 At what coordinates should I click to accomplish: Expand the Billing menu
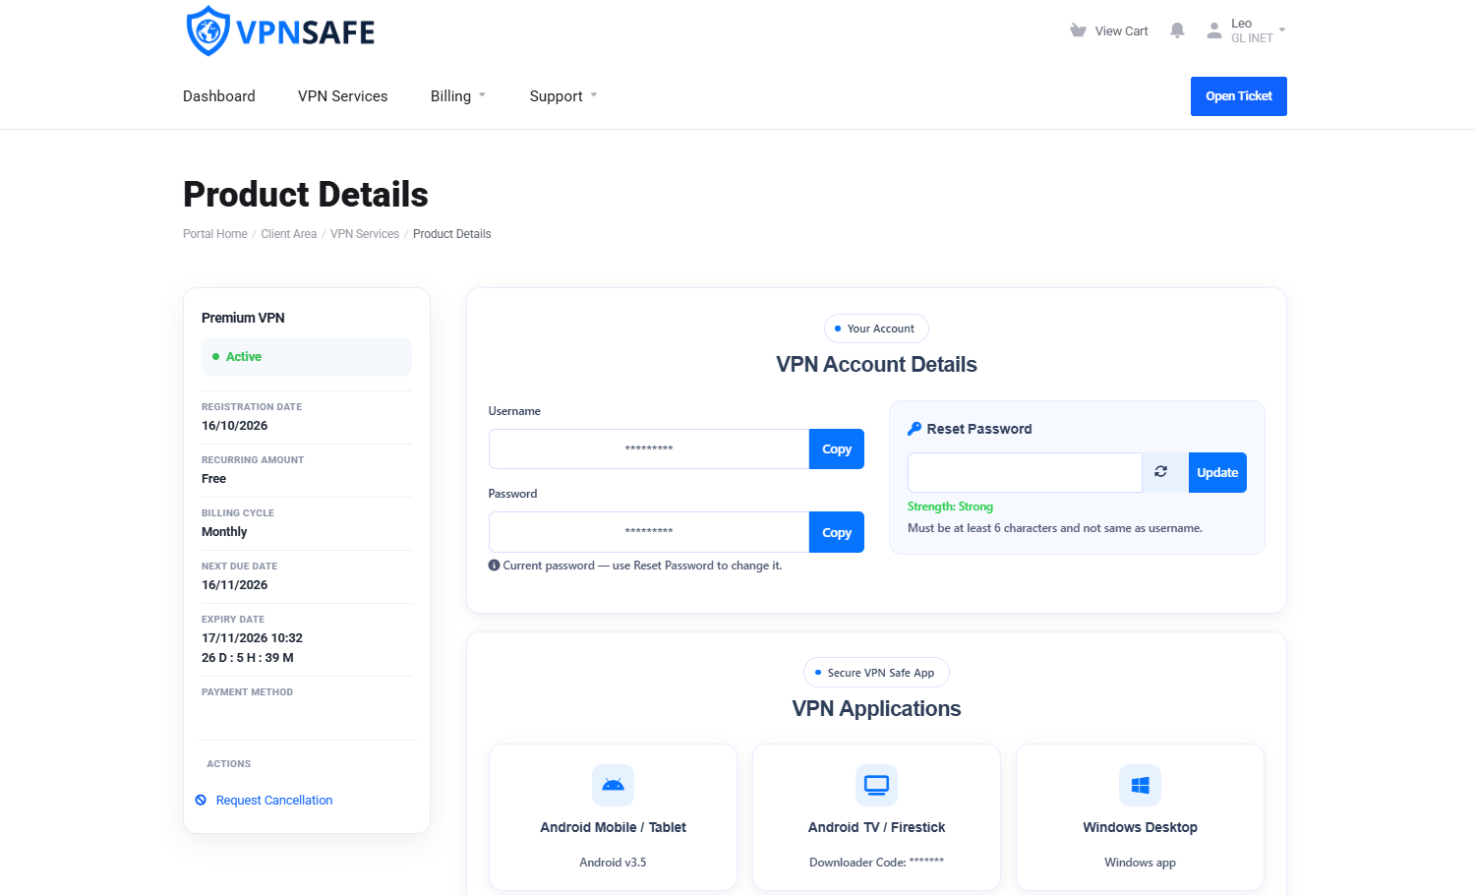tap(458, 96)
